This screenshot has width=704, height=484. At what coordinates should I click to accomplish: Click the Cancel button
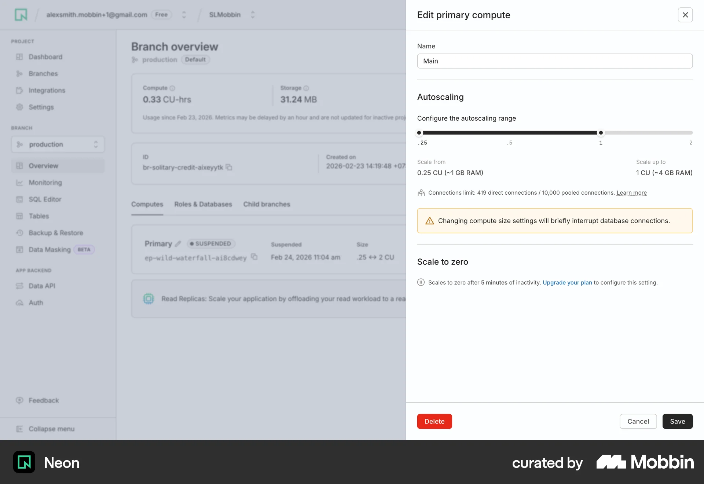pos(638,421)
